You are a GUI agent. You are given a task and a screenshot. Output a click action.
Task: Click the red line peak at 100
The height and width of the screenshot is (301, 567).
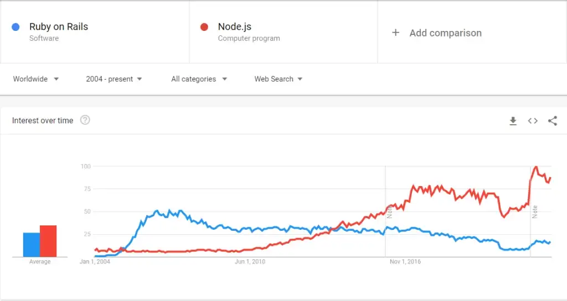click(x=536, y=167)
